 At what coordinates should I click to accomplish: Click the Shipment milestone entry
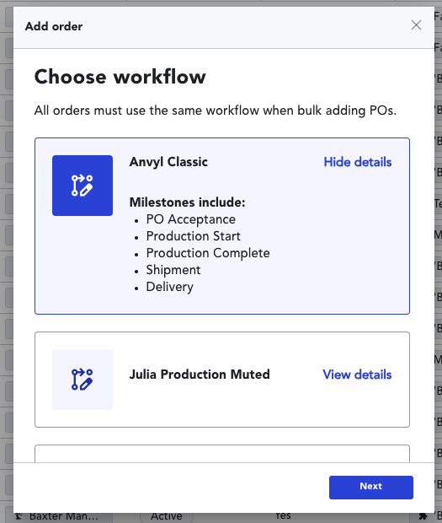click(x=173, y=270)
